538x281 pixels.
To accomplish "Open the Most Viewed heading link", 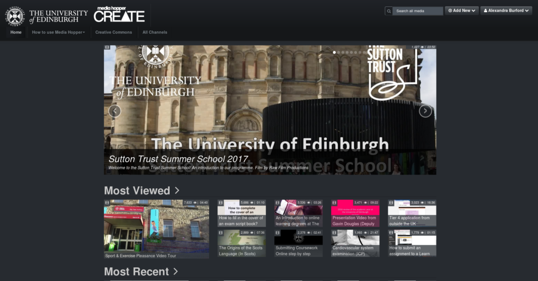I will [x=137, y=191].
